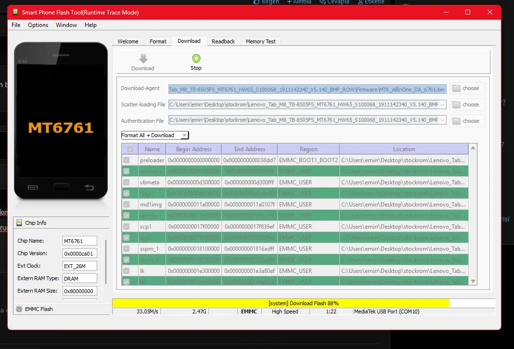Click the EMMC Flash gear icon
Screen dimensions: 514x349
[x=19, y=309]
